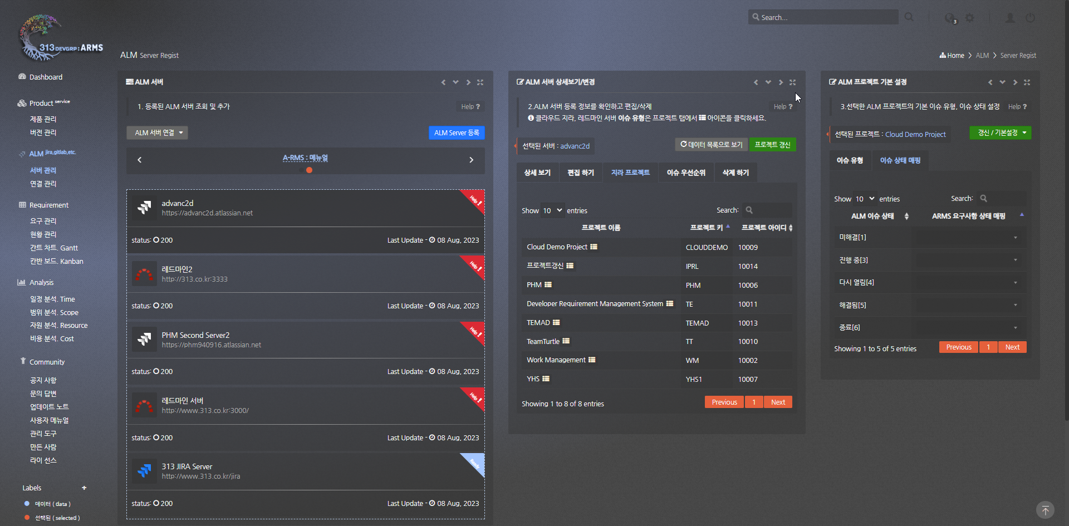Switch to the 이슈 우선순위 tab
The width and height of the screenshot is (1069, 526).
pyautogui.click(x=686, y=173)
